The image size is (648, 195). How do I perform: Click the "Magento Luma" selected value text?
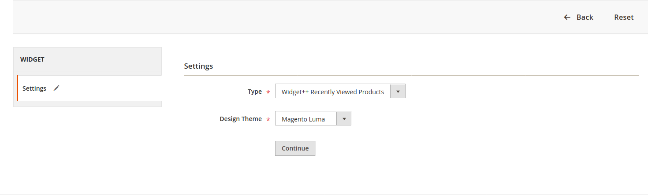click(x=303, y=119)
